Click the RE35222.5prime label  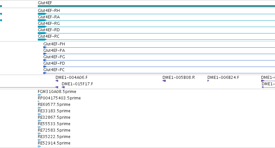point(54,137)
